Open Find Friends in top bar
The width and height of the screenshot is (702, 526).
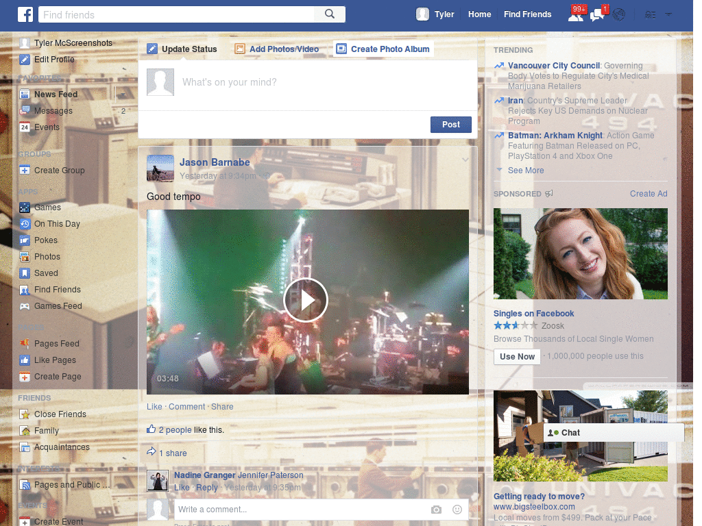527,14
